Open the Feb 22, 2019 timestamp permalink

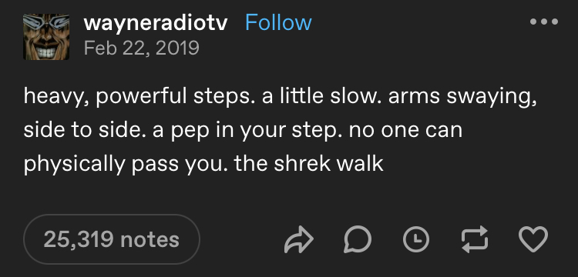(x=142, y=48)
